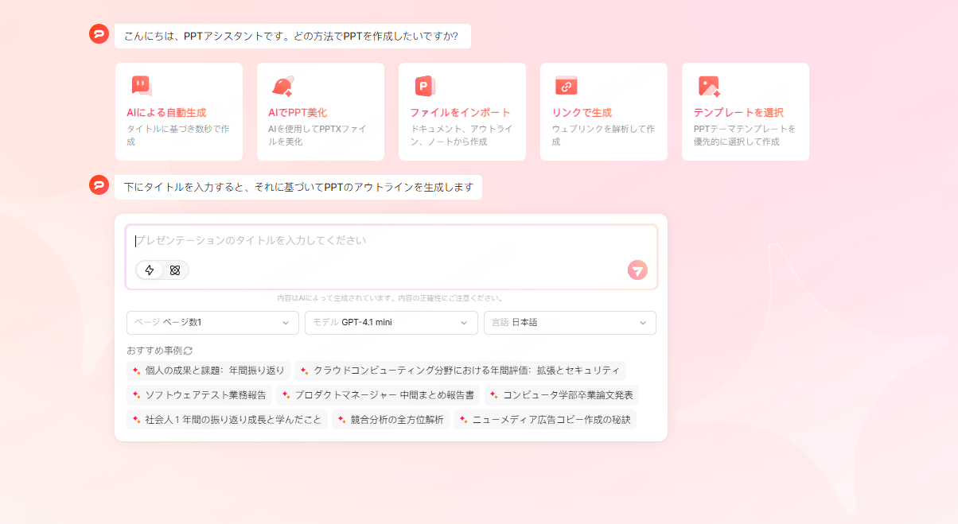Open the 言語 日本語 dropdown
The height and width of the screenshot is (524, 958).
570,323
